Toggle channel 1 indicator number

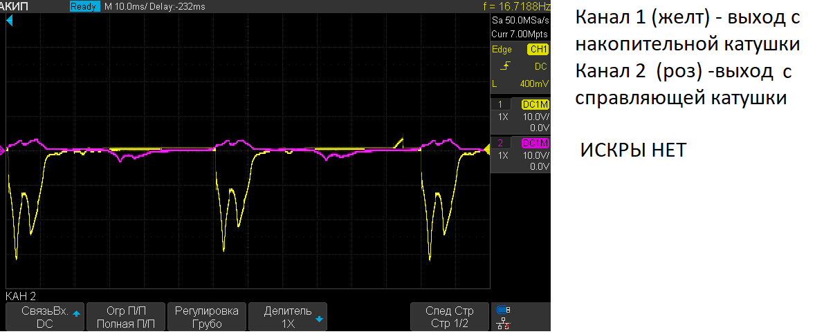[500, 104]
